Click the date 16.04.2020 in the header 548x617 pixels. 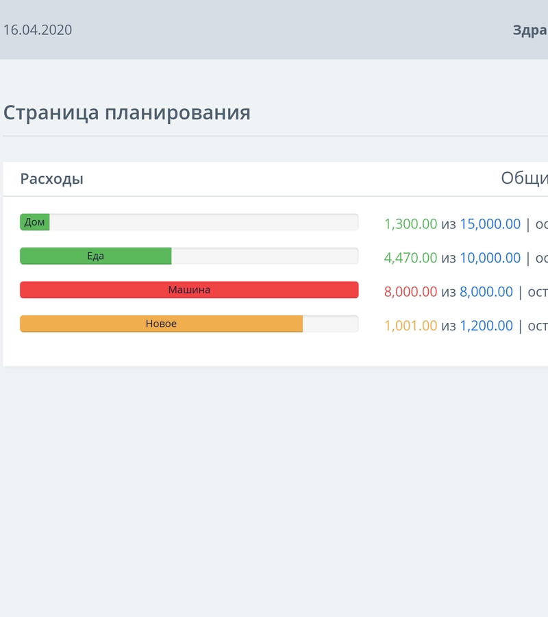38,30
